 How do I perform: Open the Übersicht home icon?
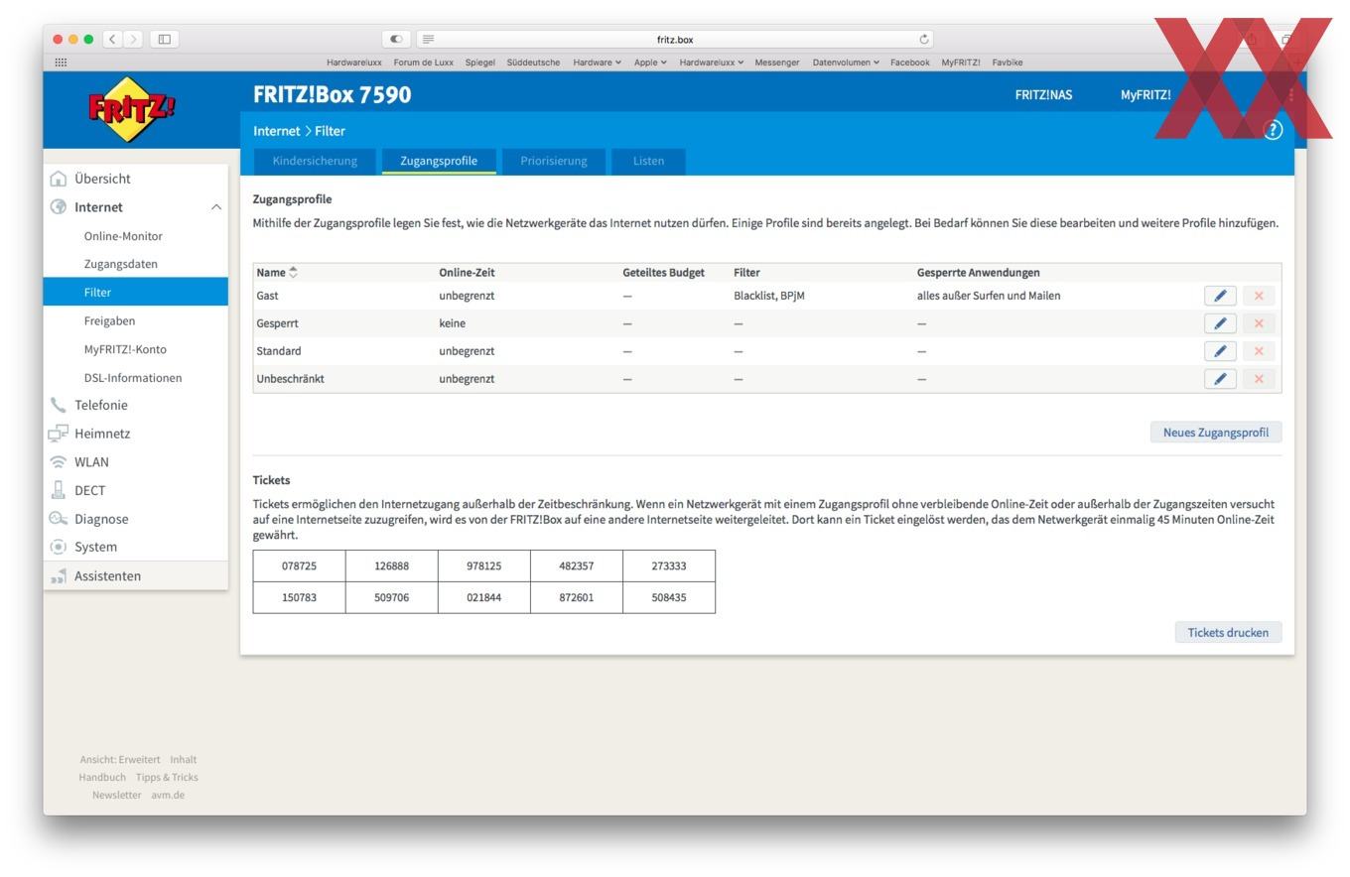coord(59,180)
